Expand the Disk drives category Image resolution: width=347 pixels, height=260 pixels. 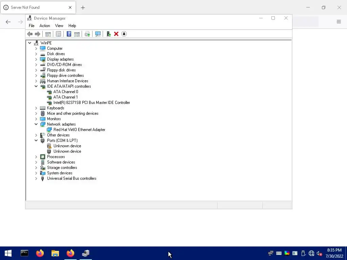tap(36, 54)
